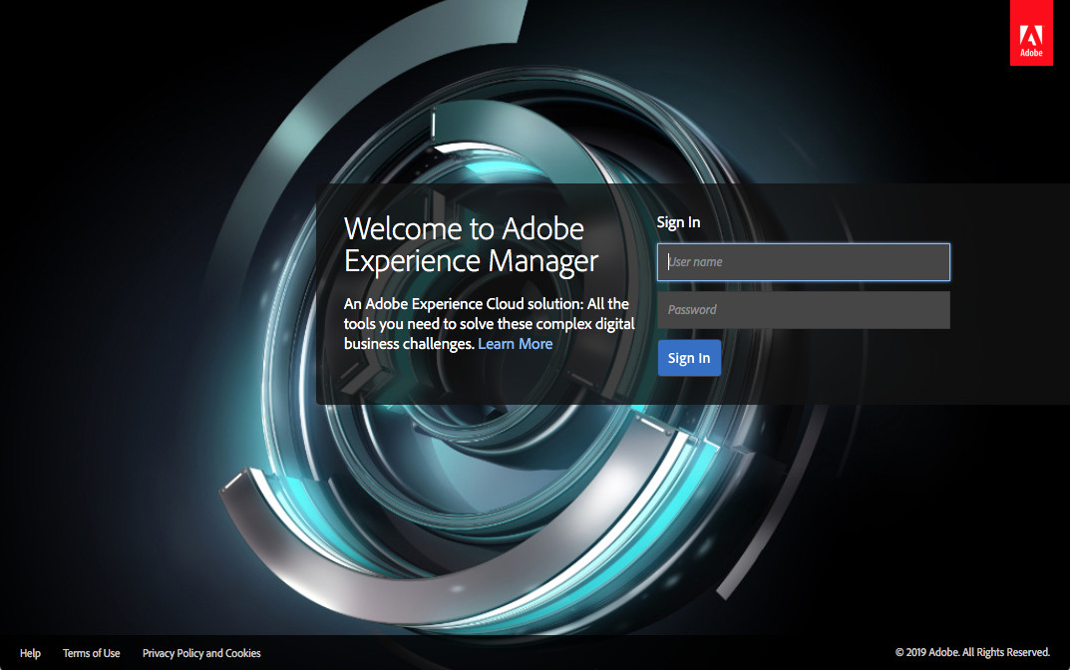The height and width of the screenshot is (670, 1070).
Task: Click the Sign In heading above the form
Action: pyautogui.click(x=678, y=221)
